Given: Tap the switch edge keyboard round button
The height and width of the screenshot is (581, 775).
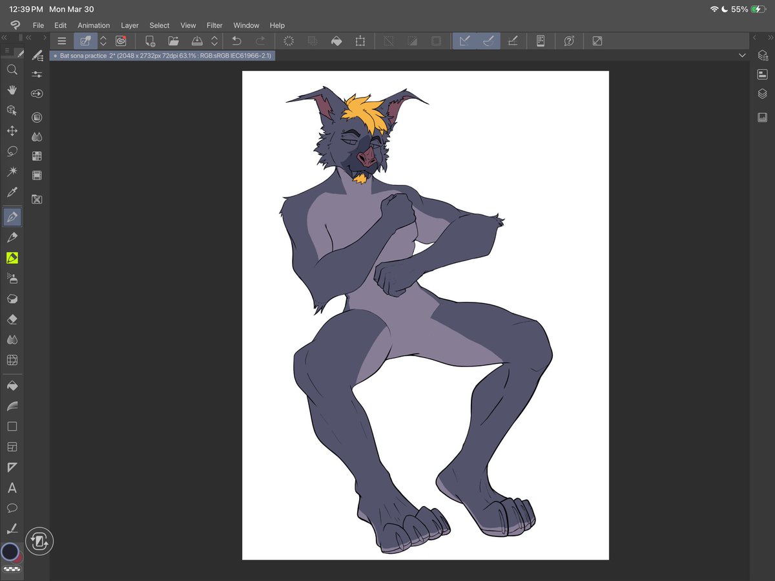Looking at the screenshot, I should tap(39, 542).
